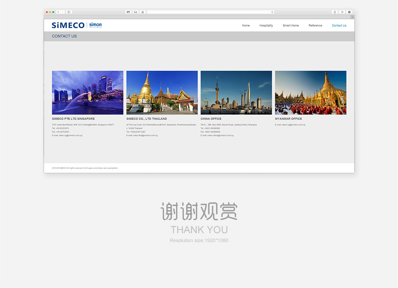398x288 pixels.
Task: Click the SiMECO logo
Action: [68, 25]
